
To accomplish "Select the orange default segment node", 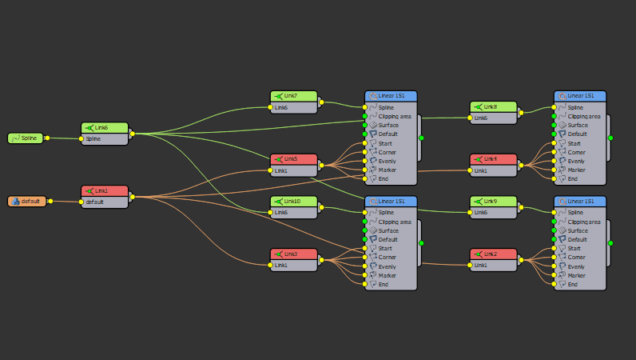I will [25, 201].
